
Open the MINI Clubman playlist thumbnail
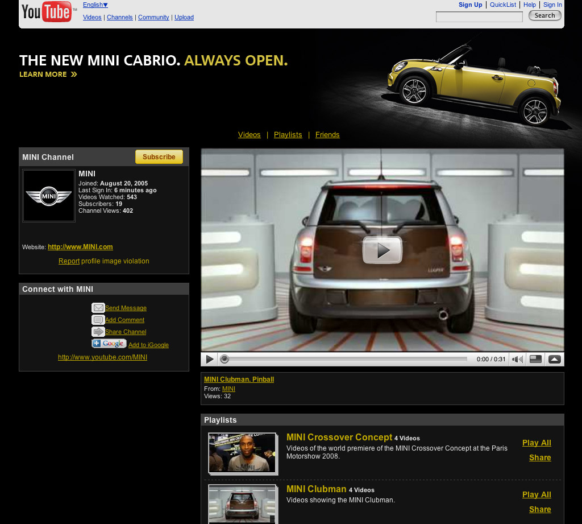point(242,504)
